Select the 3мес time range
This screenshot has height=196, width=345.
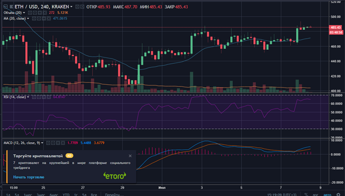(41, 195)
